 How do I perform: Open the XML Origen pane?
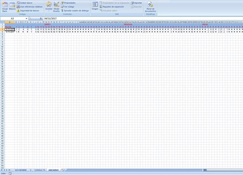pyautogui.click(x=95, y=6)
